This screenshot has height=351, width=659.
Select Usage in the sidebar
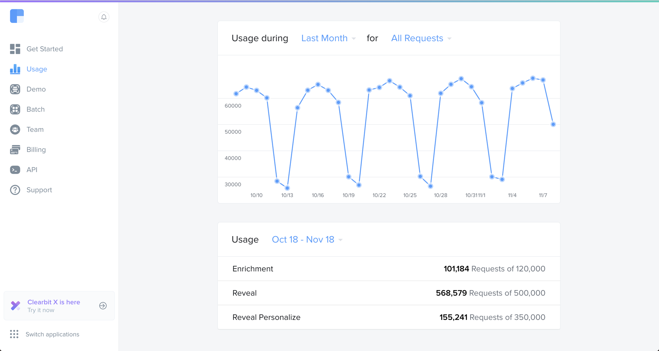click(x=37, y=69)
